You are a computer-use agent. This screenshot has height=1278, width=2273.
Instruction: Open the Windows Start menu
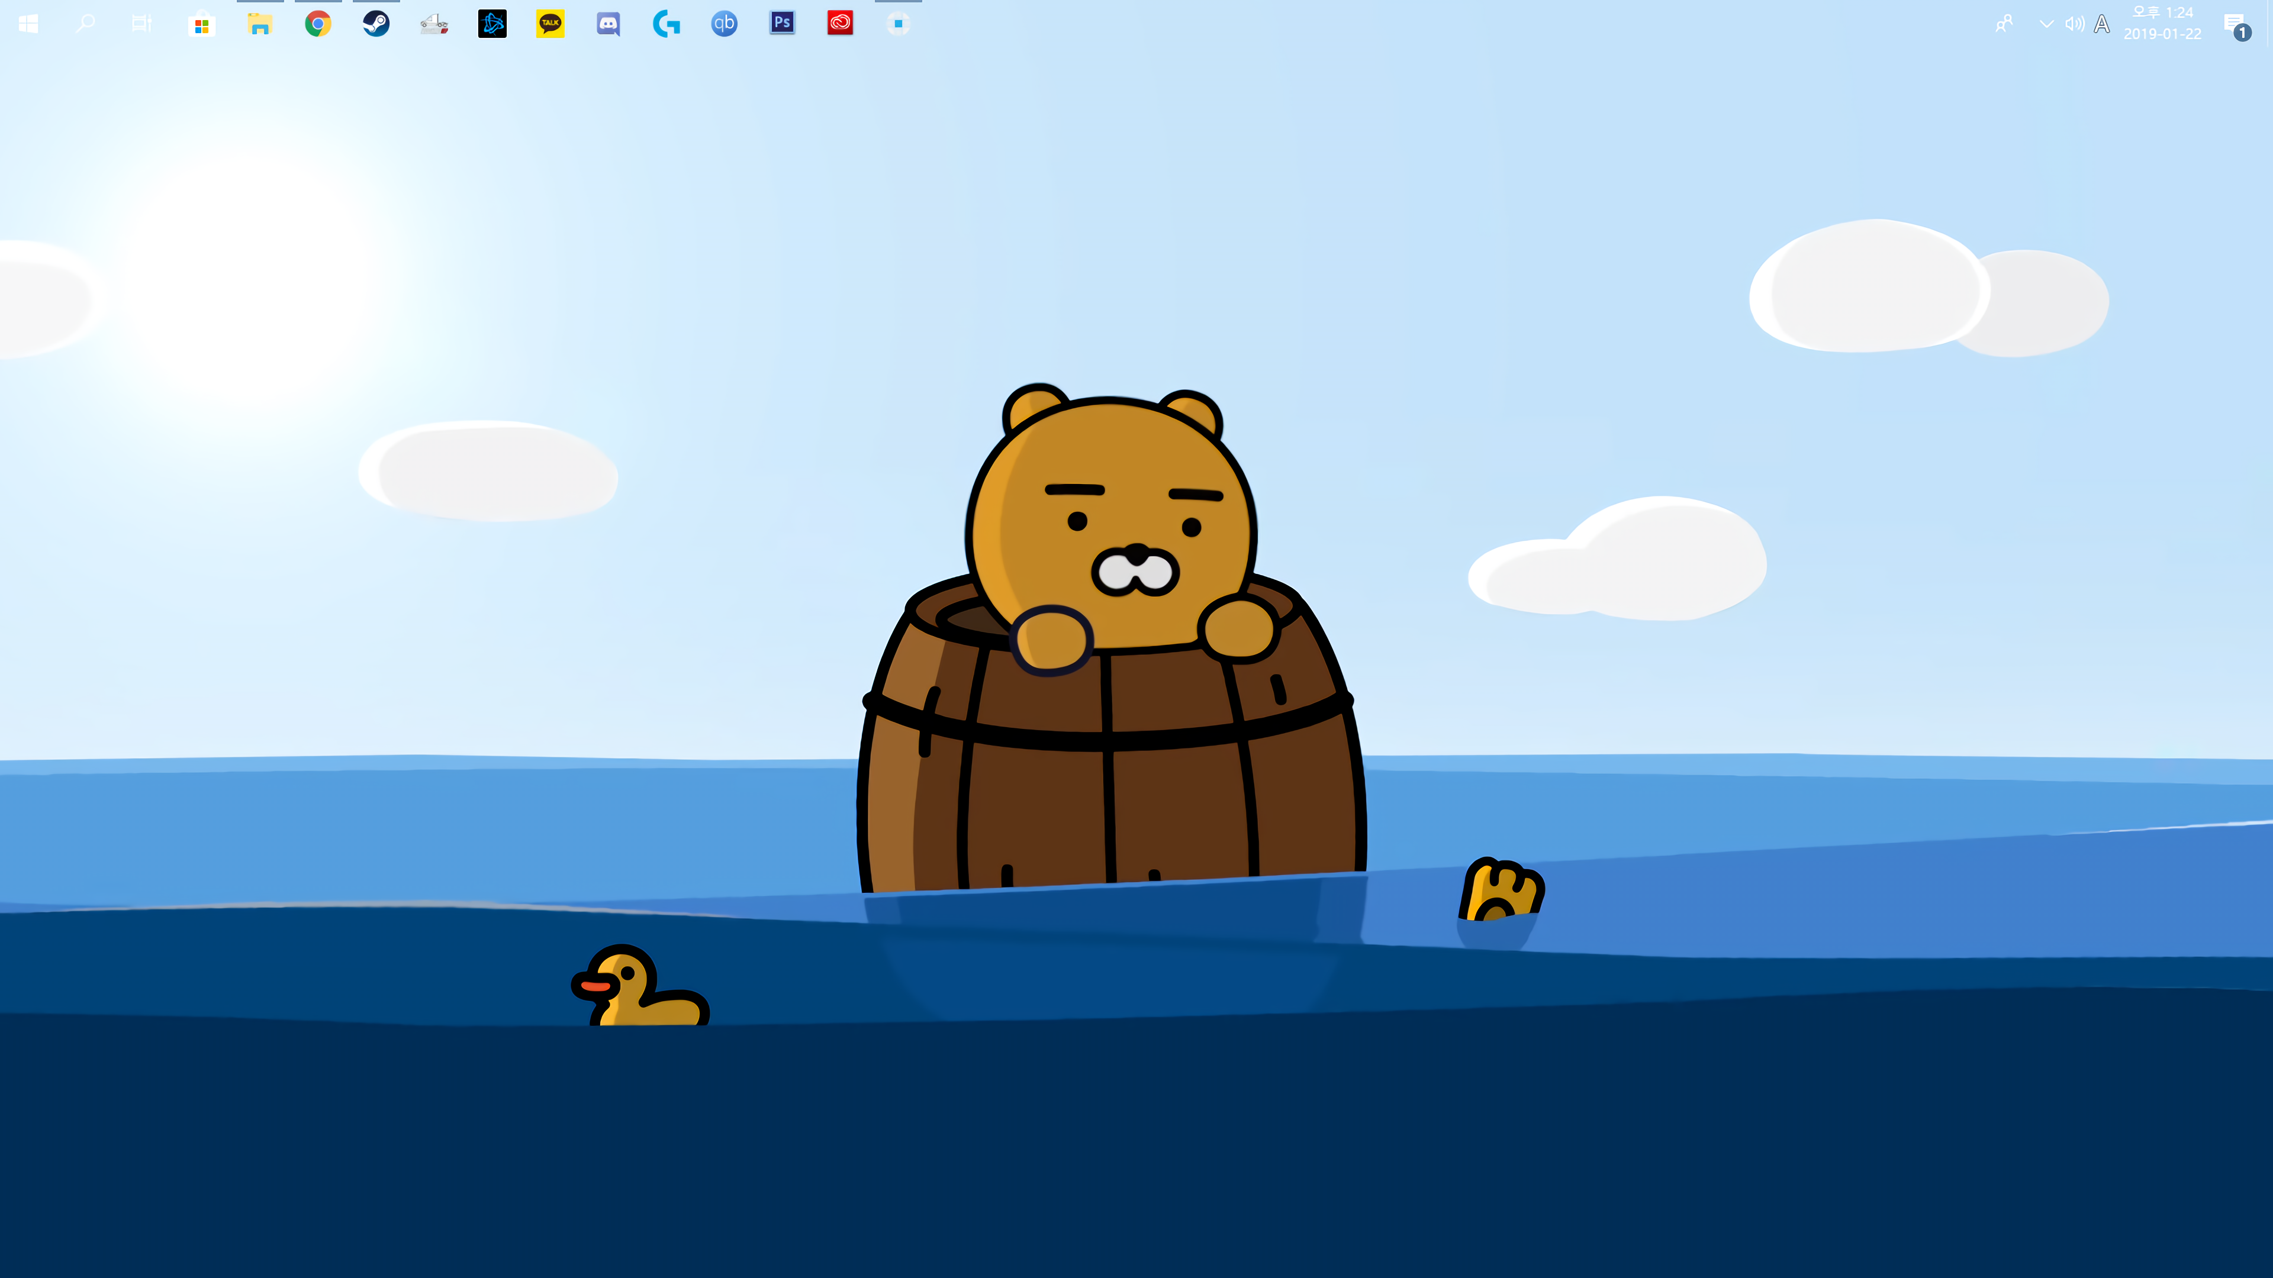point(28,24)
